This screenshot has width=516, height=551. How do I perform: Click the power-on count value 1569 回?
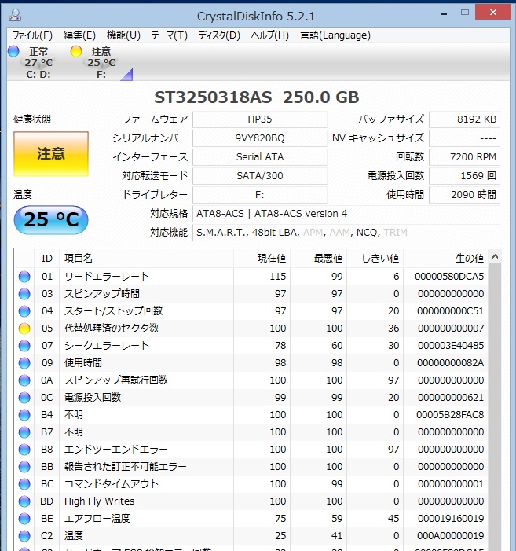pyautogui.click(x=464, y=176)
